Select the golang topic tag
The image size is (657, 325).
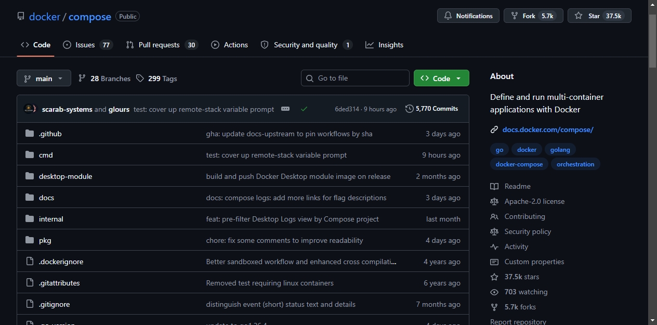(x=560, y=150)
